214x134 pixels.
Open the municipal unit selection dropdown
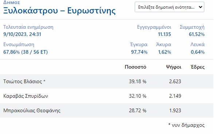170,7
